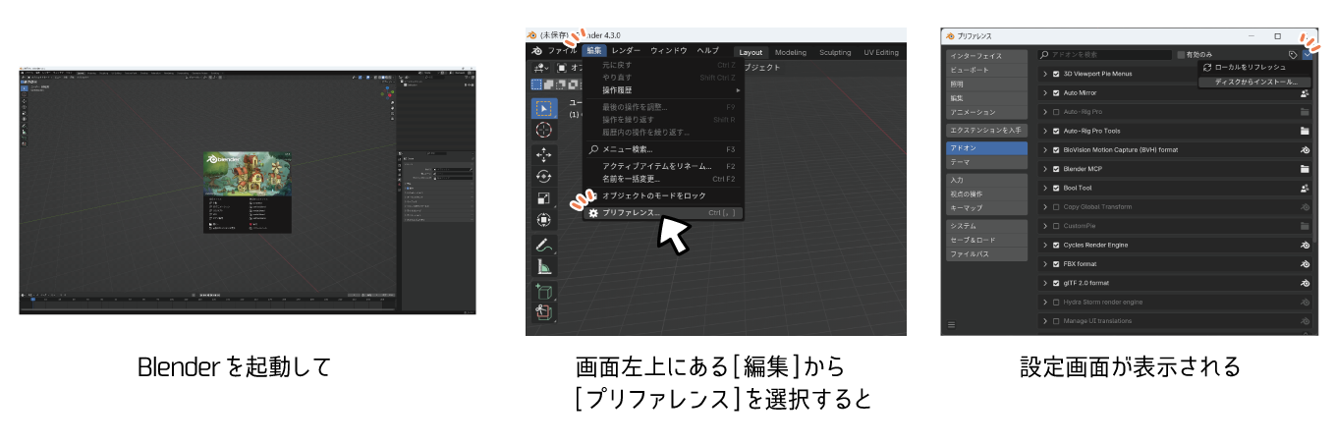The height and width of the screenshot is (443, 1336).
Task: Enable the Copy Global Transform add-on
Action: [x=1056, y=207]
